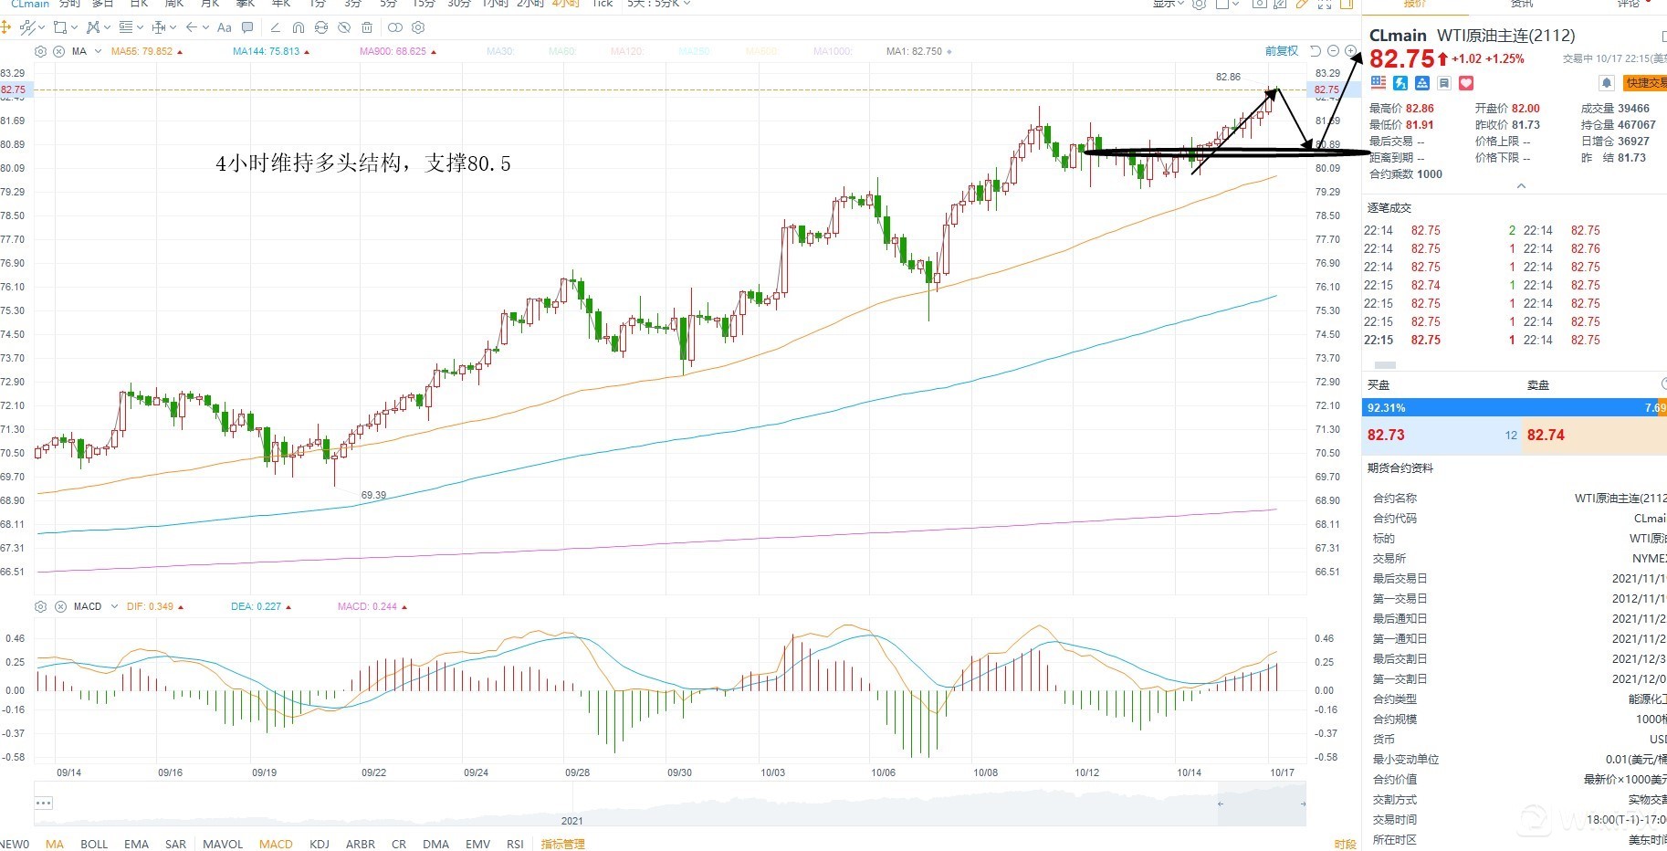The image size is (1667, 851).
Task: Open the MACD indicator dropdown arrow
Action: pyautogui.click(x=114, y=606)
